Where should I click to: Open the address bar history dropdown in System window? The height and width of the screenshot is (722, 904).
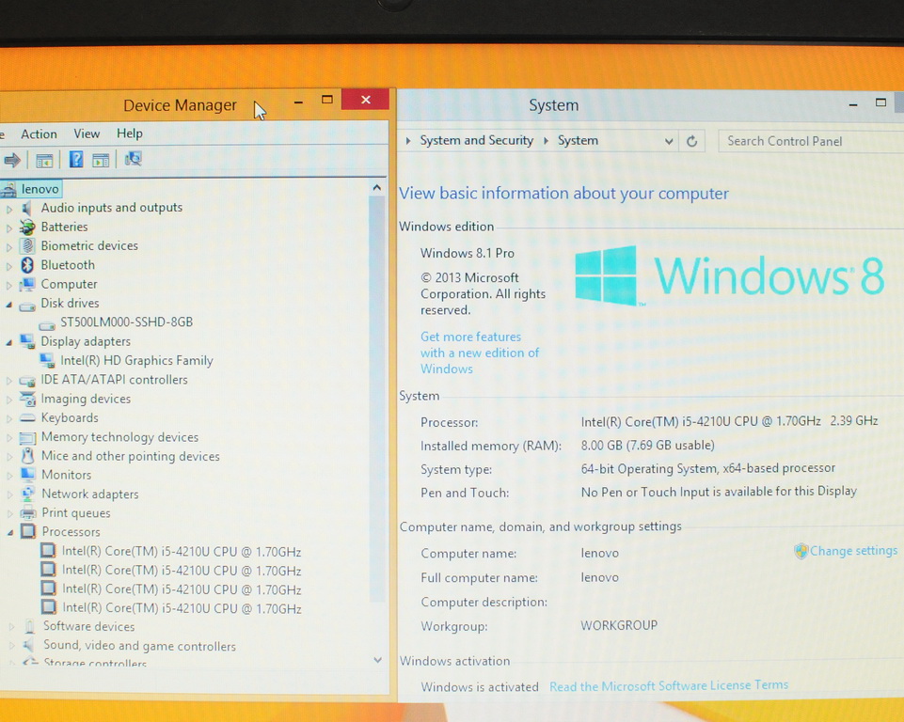tap(668, 141)
